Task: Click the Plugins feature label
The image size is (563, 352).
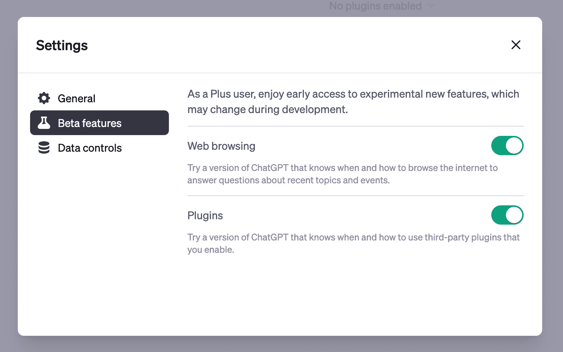Action: point(205,215)
